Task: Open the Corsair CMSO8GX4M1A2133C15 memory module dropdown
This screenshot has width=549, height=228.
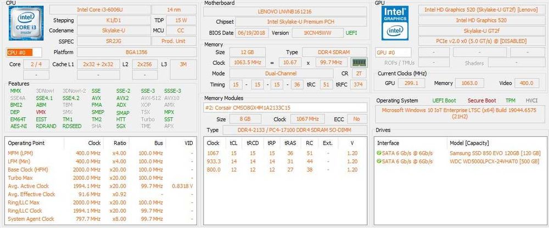Action: [x=285, y=108]
